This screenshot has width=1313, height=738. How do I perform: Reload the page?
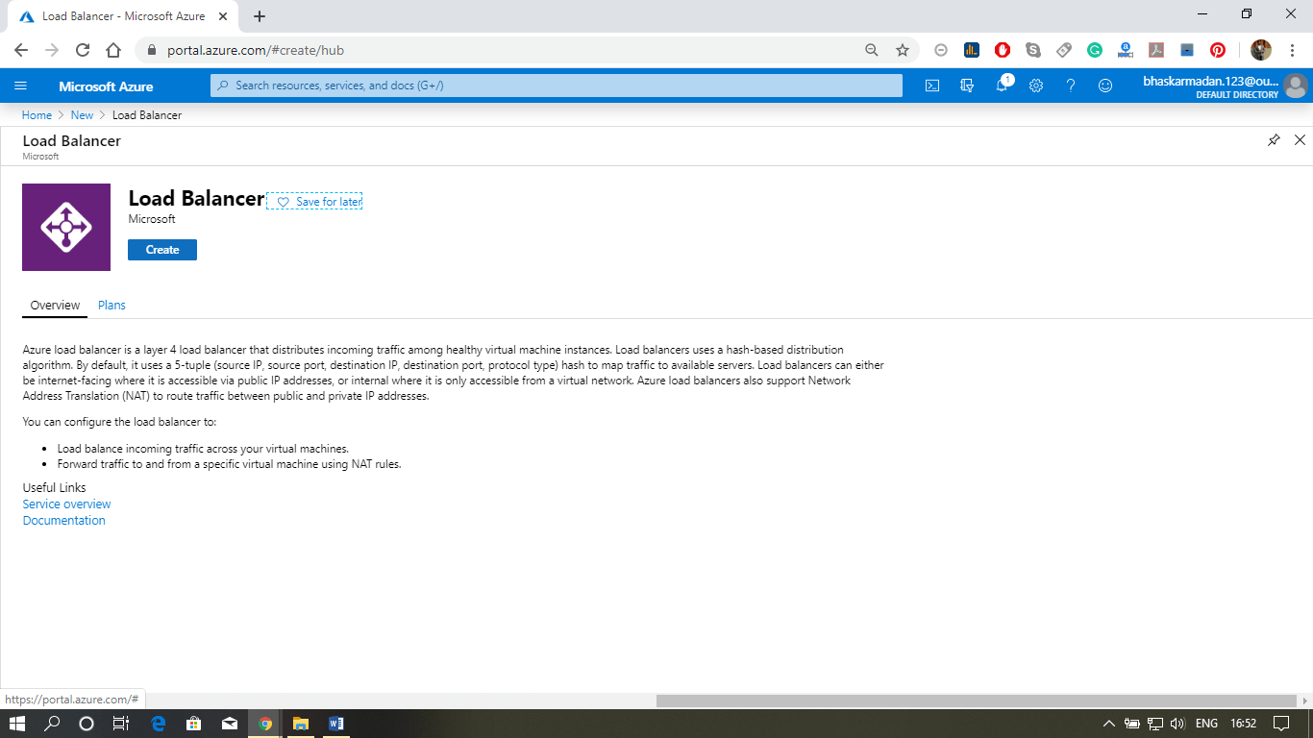(83, 50)
